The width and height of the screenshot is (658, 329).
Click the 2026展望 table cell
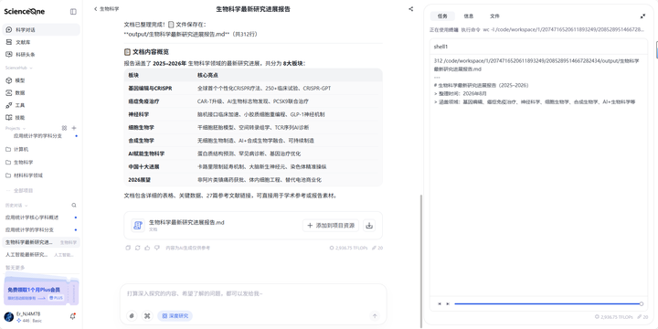click(x=140, y=180)
